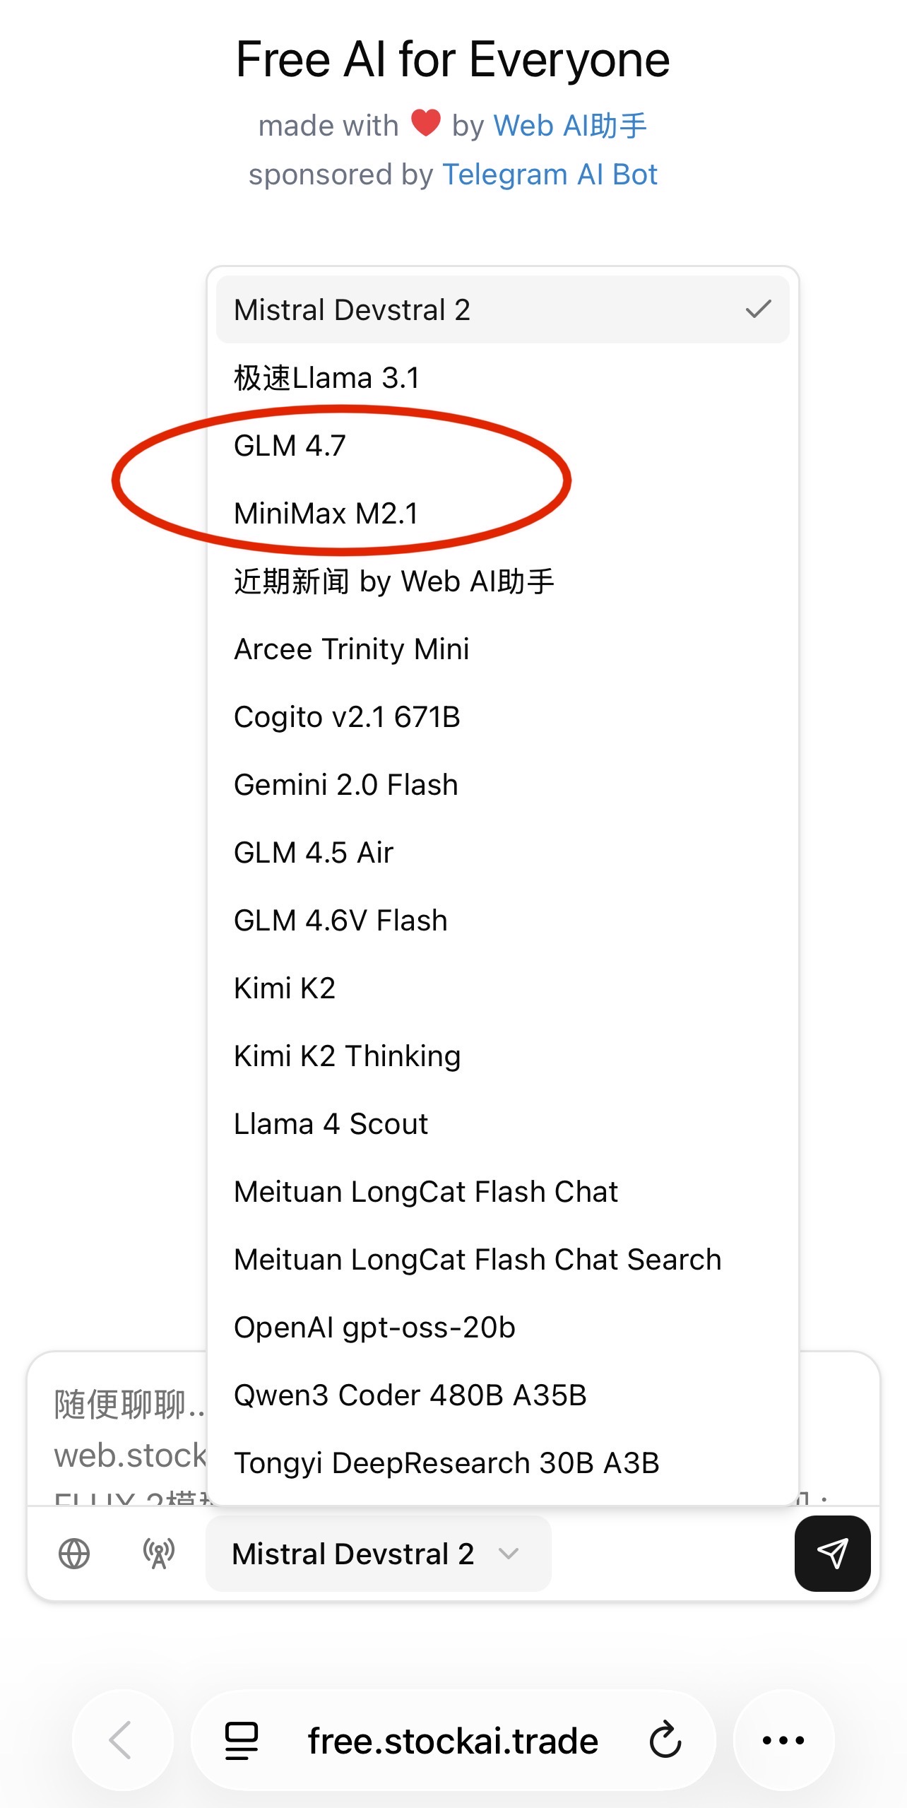Screen dimensions: 907x1808
Task: Tap the browser back arrow
Action: [121, 1739]
